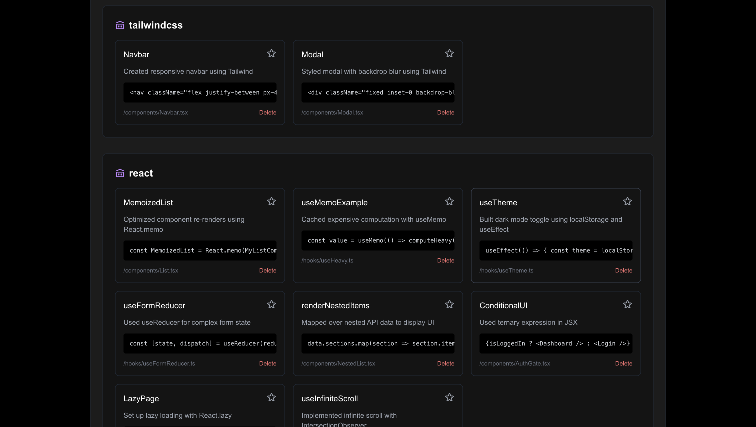Click the /hooks/useHeavy.ts file path
The width and height of the screenshot is (756, 427).
(x=327, y=260)
